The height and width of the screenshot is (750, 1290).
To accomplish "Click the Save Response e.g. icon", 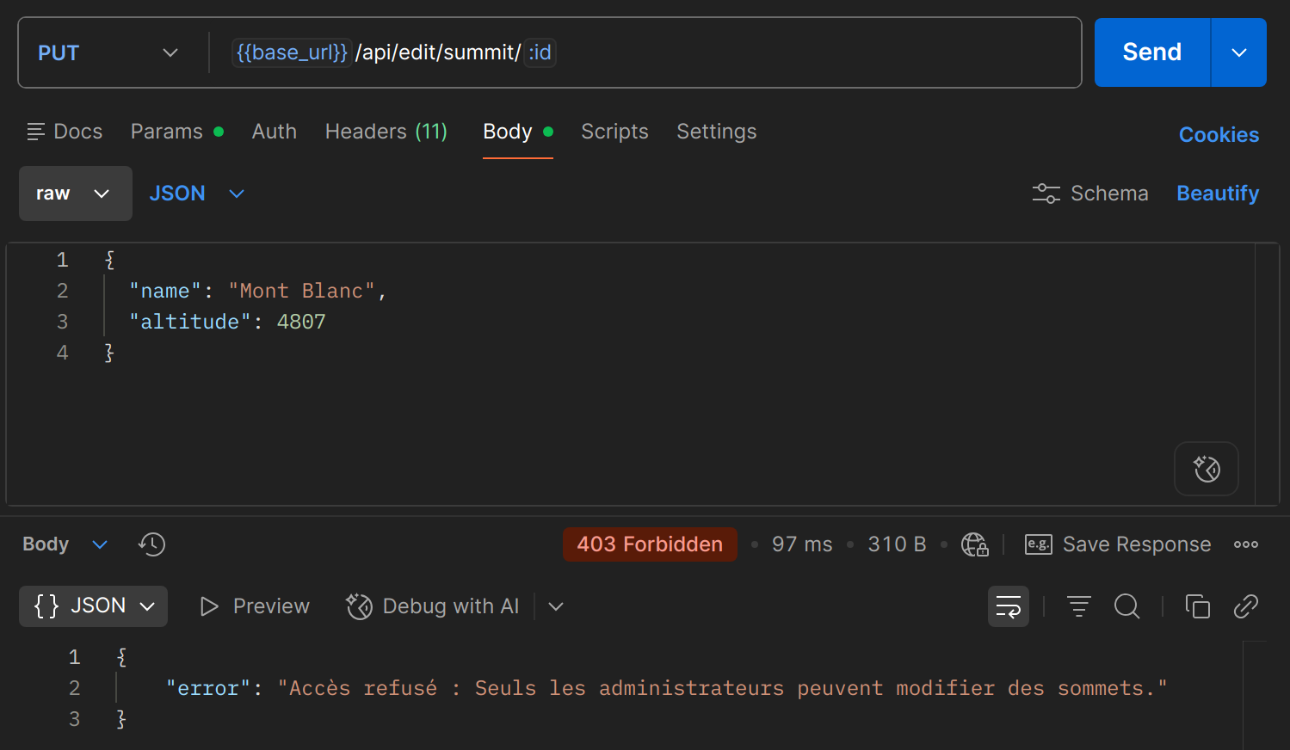I will 1039,544.
